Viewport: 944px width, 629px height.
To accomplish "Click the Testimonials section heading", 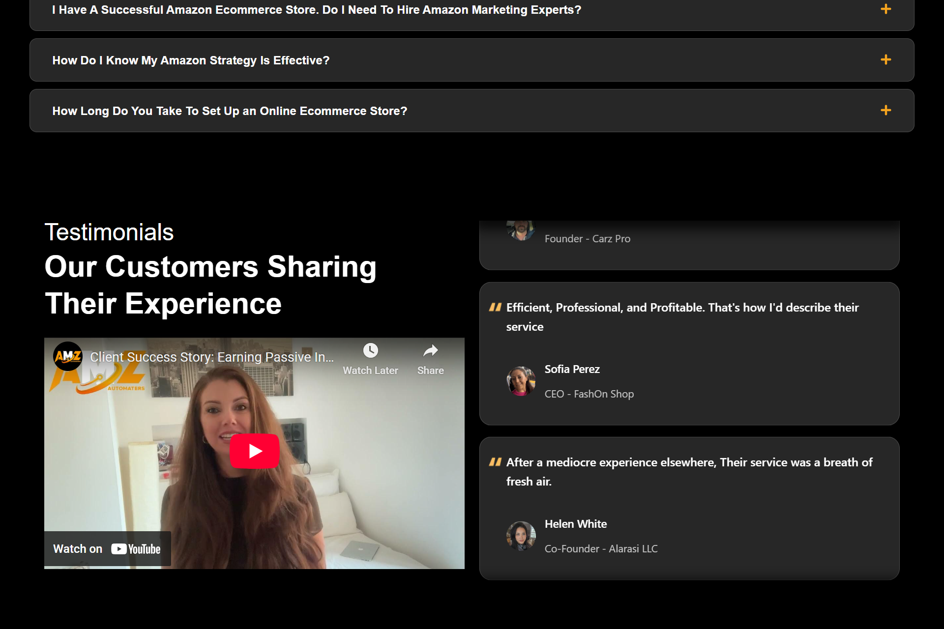I will tap(109, 232).
